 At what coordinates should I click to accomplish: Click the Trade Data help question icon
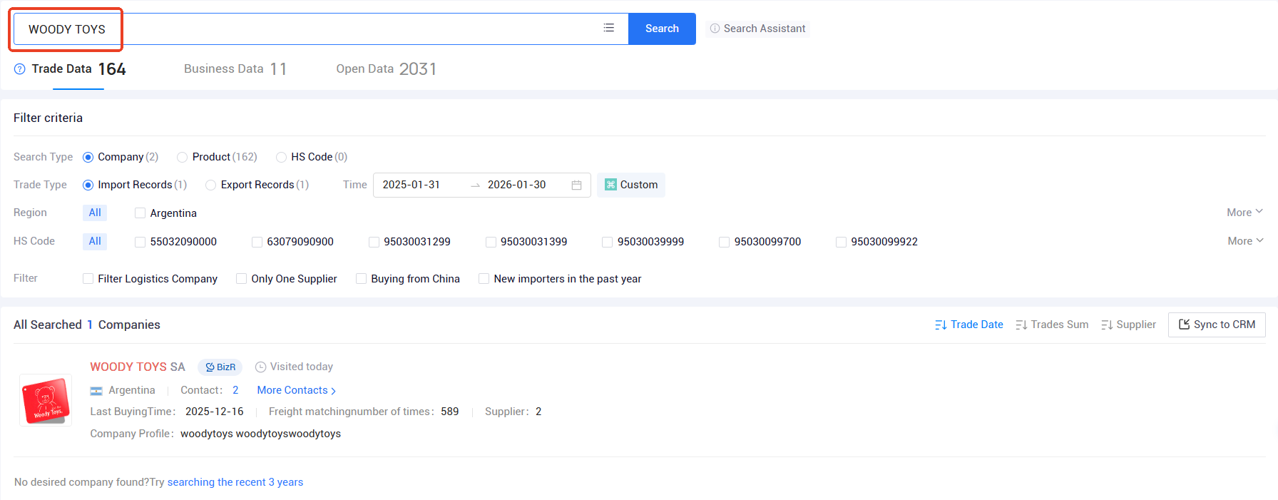[20, 69]
